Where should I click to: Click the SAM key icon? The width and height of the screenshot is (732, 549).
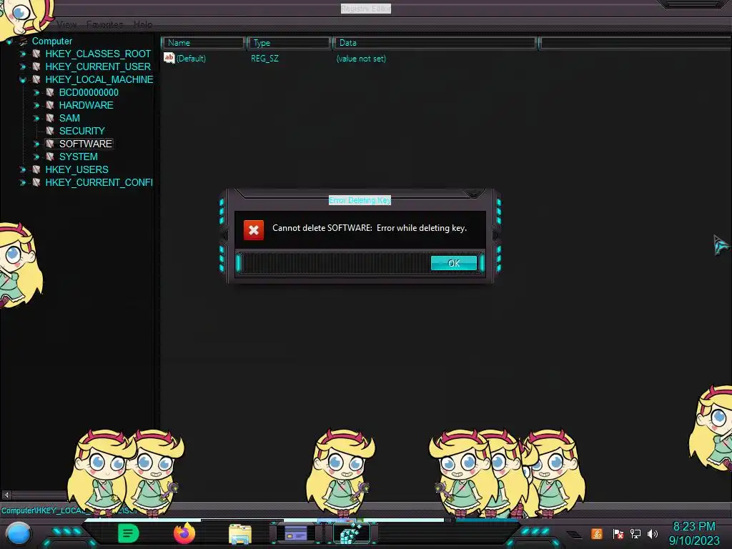pos(50,118)
